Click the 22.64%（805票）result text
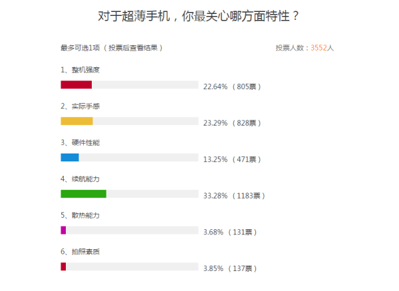Viewport: 399px width, 291px height. (231, 86)
